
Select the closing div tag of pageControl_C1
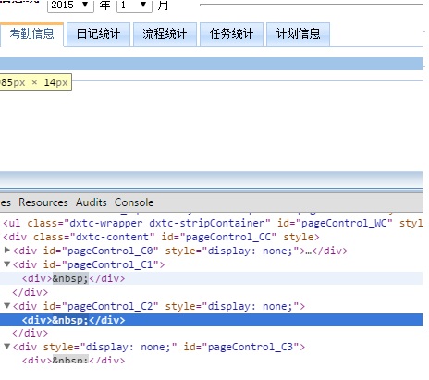31,292
